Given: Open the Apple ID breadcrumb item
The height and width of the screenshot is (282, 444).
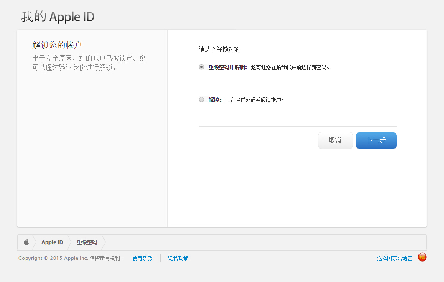Looking at the screenshot, I should pos(52,242).
